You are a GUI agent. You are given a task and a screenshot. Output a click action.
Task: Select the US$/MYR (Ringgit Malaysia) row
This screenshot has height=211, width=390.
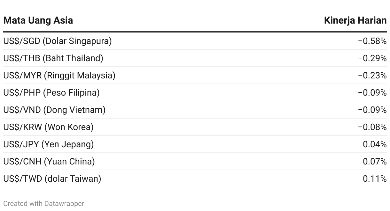195,76
